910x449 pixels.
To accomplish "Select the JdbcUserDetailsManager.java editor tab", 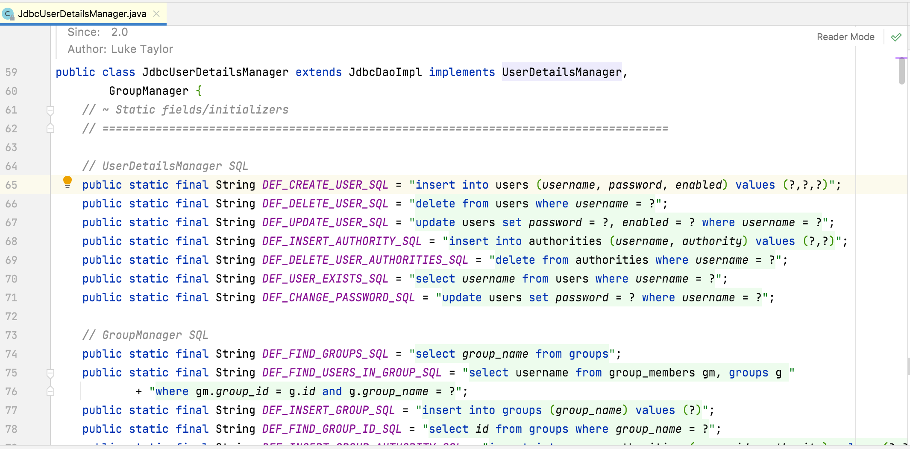I will 82,14.
